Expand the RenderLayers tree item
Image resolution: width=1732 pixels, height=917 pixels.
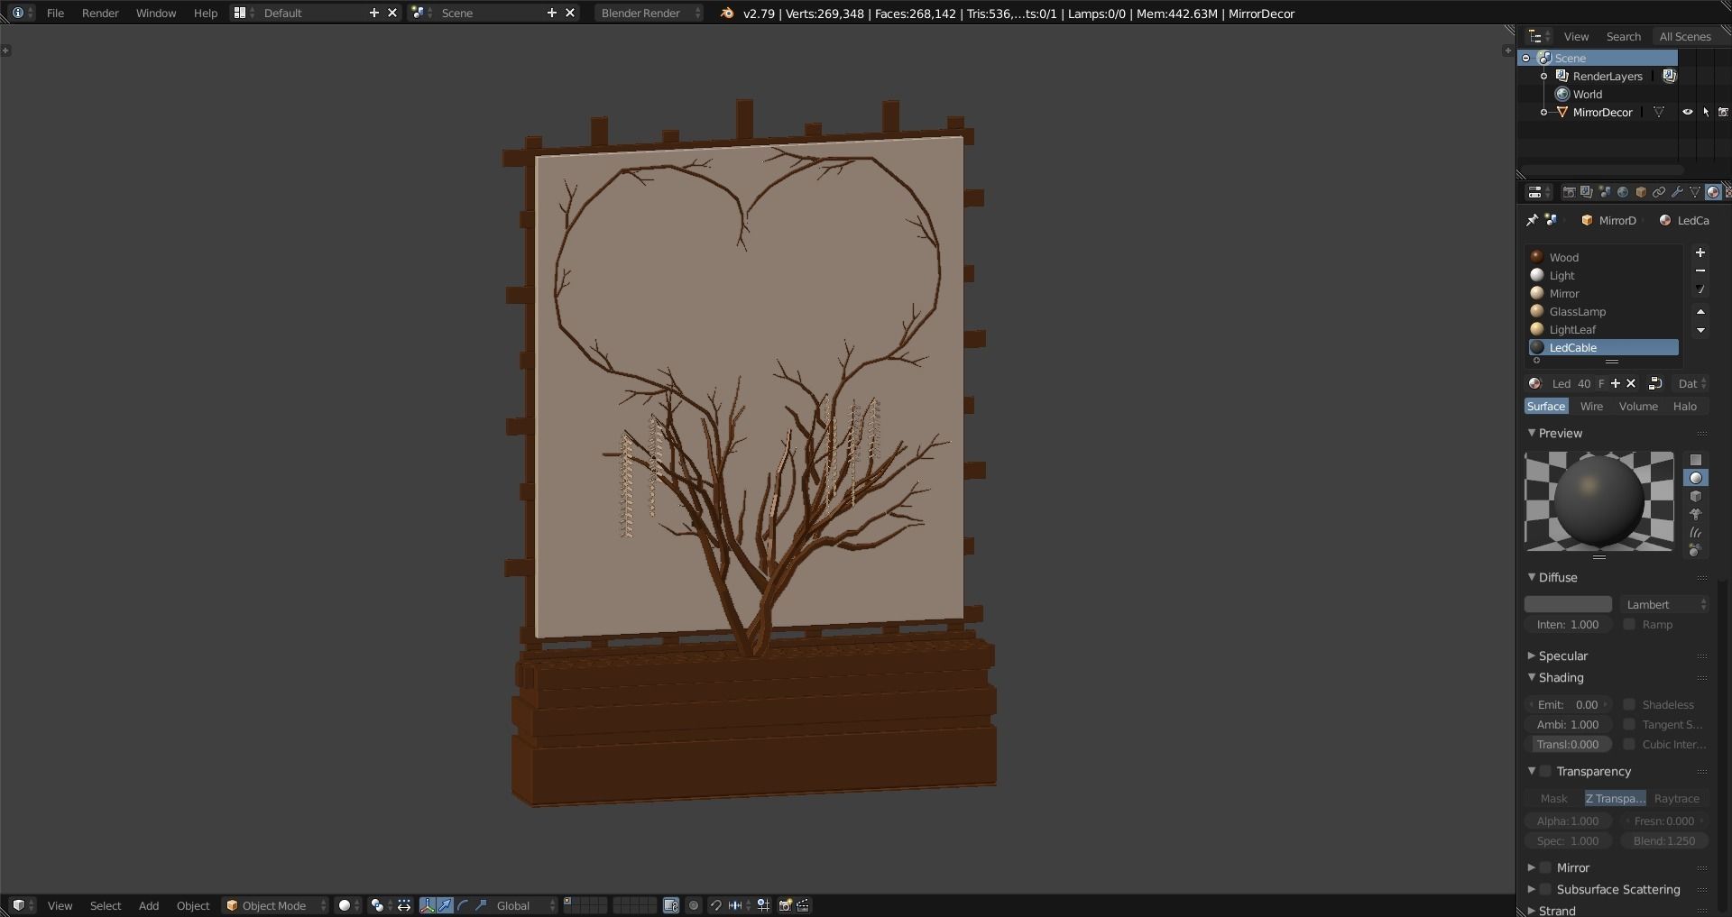(1543, 76)
